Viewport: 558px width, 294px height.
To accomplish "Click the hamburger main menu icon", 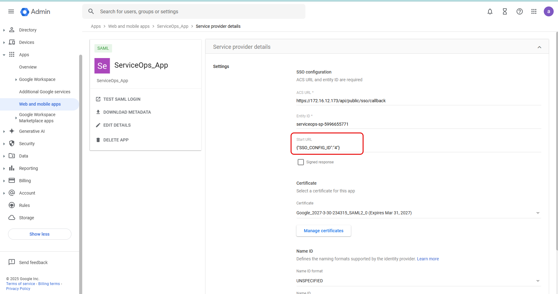I will click(x=11, y=12).
